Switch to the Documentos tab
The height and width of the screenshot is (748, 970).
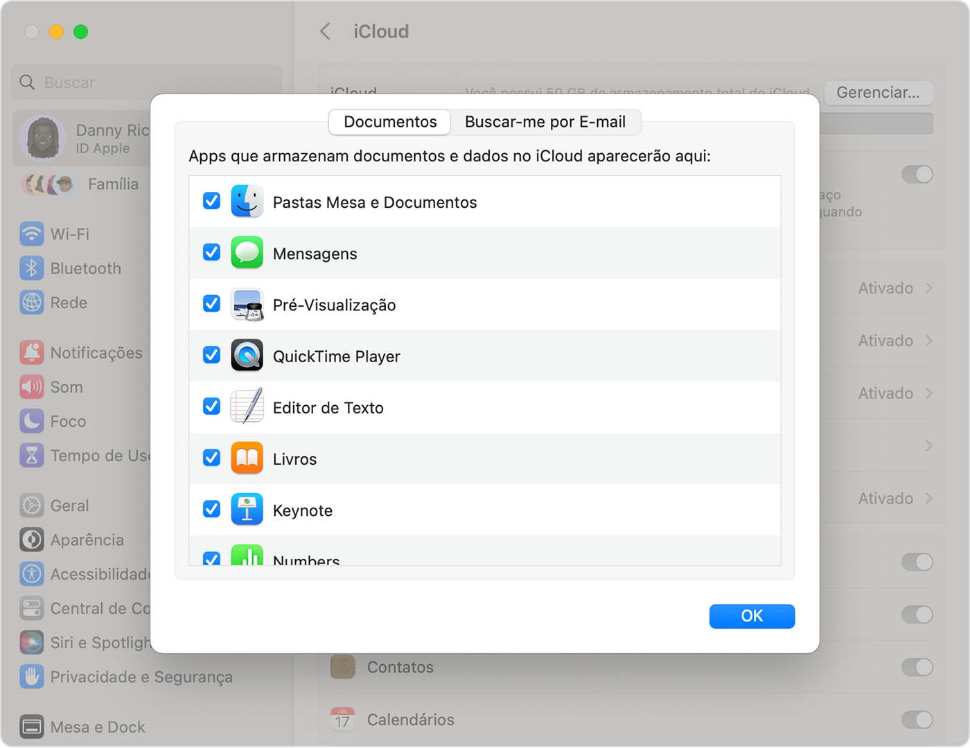(390, 122)
